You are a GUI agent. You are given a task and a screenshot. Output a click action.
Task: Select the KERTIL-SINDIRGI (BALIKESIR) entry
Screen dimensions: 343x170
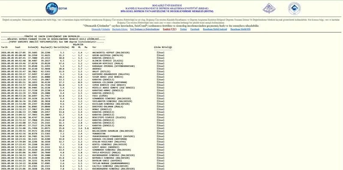pos(110,144)
